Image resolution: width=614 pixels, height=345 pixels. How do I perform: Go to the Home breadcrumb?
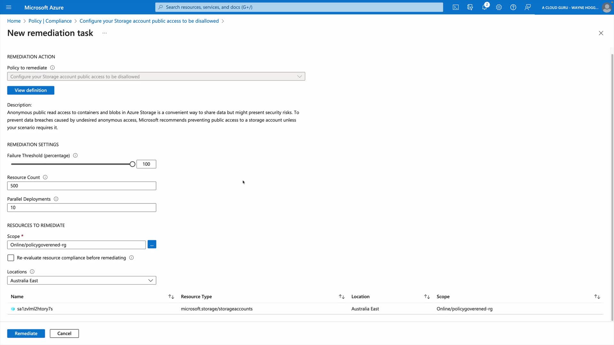tap(14, 21)
